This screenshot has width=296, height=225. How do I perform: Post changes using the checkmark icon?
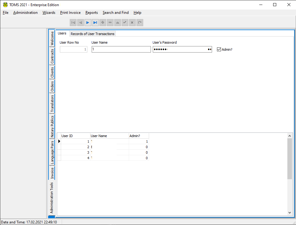[x=125, y=22]
